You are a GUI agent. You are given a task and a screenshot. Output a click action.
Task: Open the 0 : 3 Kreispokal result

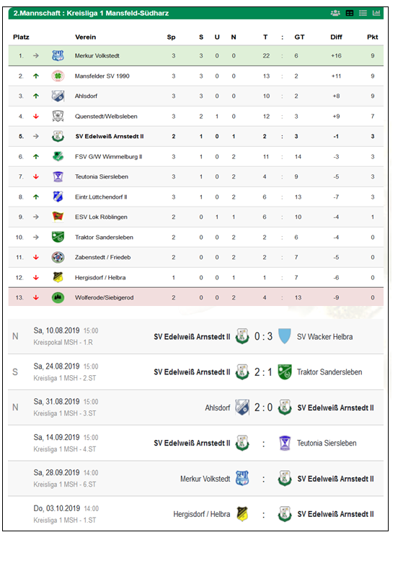click(263, 336)
